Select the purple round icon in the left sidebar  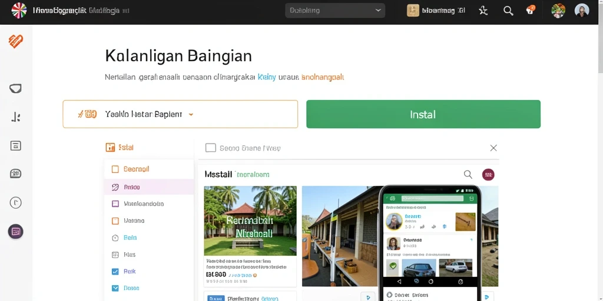coord(16,232)
